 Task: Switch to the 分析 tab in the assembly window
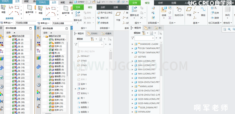click(160, 3)
